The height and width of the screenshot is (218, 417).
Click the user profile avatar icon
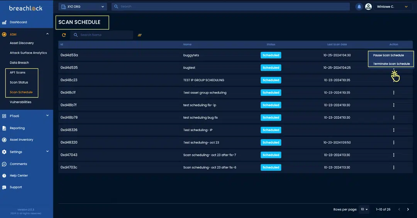click(368, 7)
